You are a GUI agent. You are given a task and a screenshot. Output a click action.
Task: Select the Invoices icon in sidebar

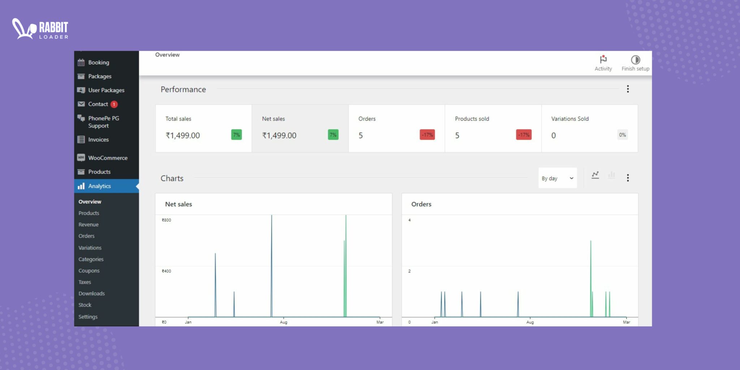(81, 139)
